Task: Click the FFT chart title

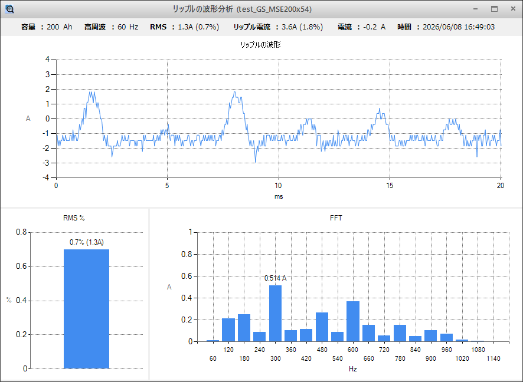Action: tap(336, 218)
